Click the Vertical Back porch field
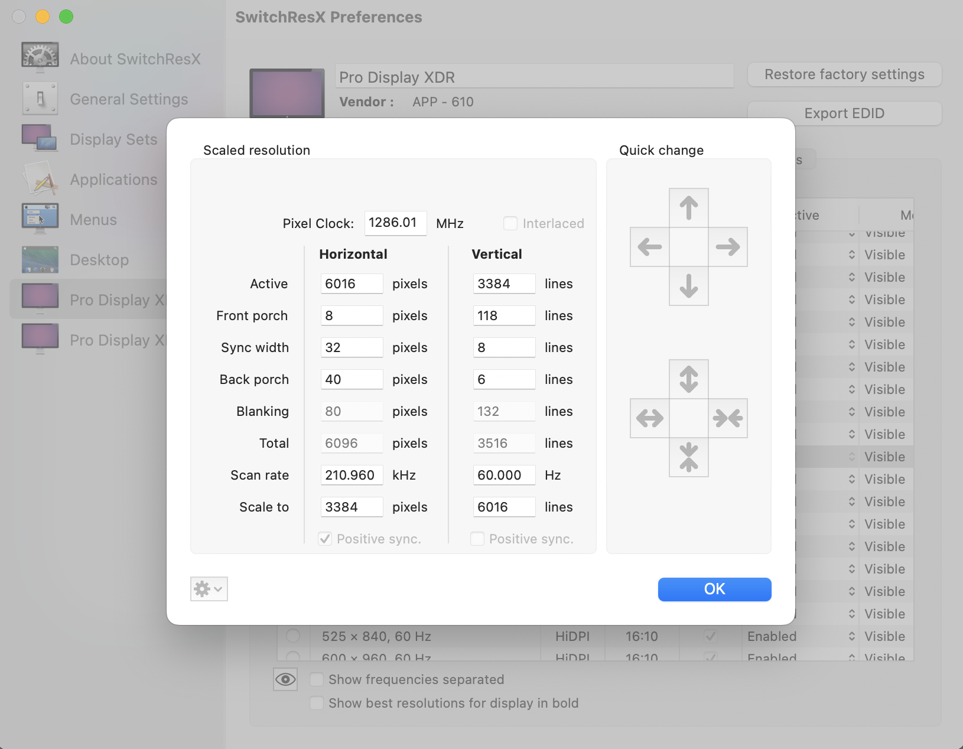The width and height of the screenshot is (963, 749). pos(505,379)
